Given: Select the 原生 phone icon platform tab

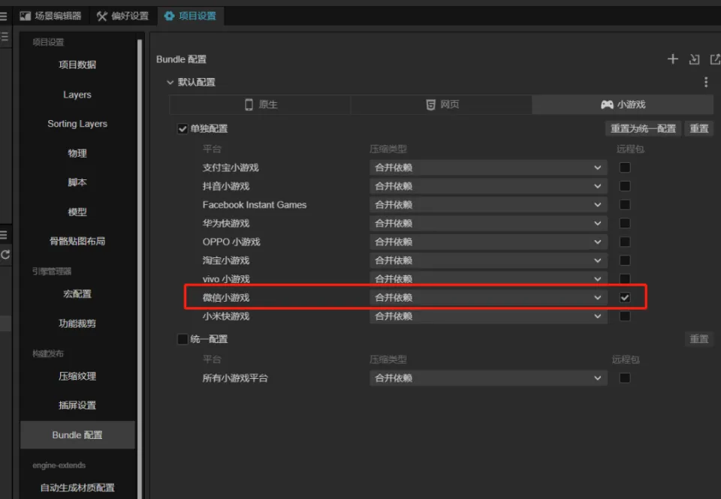Looking at the screenshot, I should (x=260, y=105).
